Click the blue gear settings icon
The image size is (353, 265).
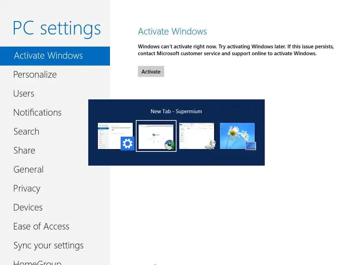(x=128, y=144)
